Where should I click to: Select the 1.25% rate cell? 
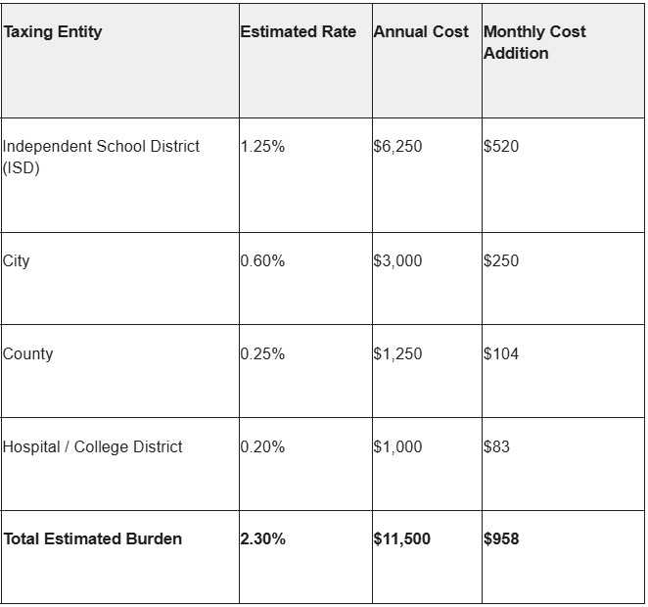click(x=262, y=147)
